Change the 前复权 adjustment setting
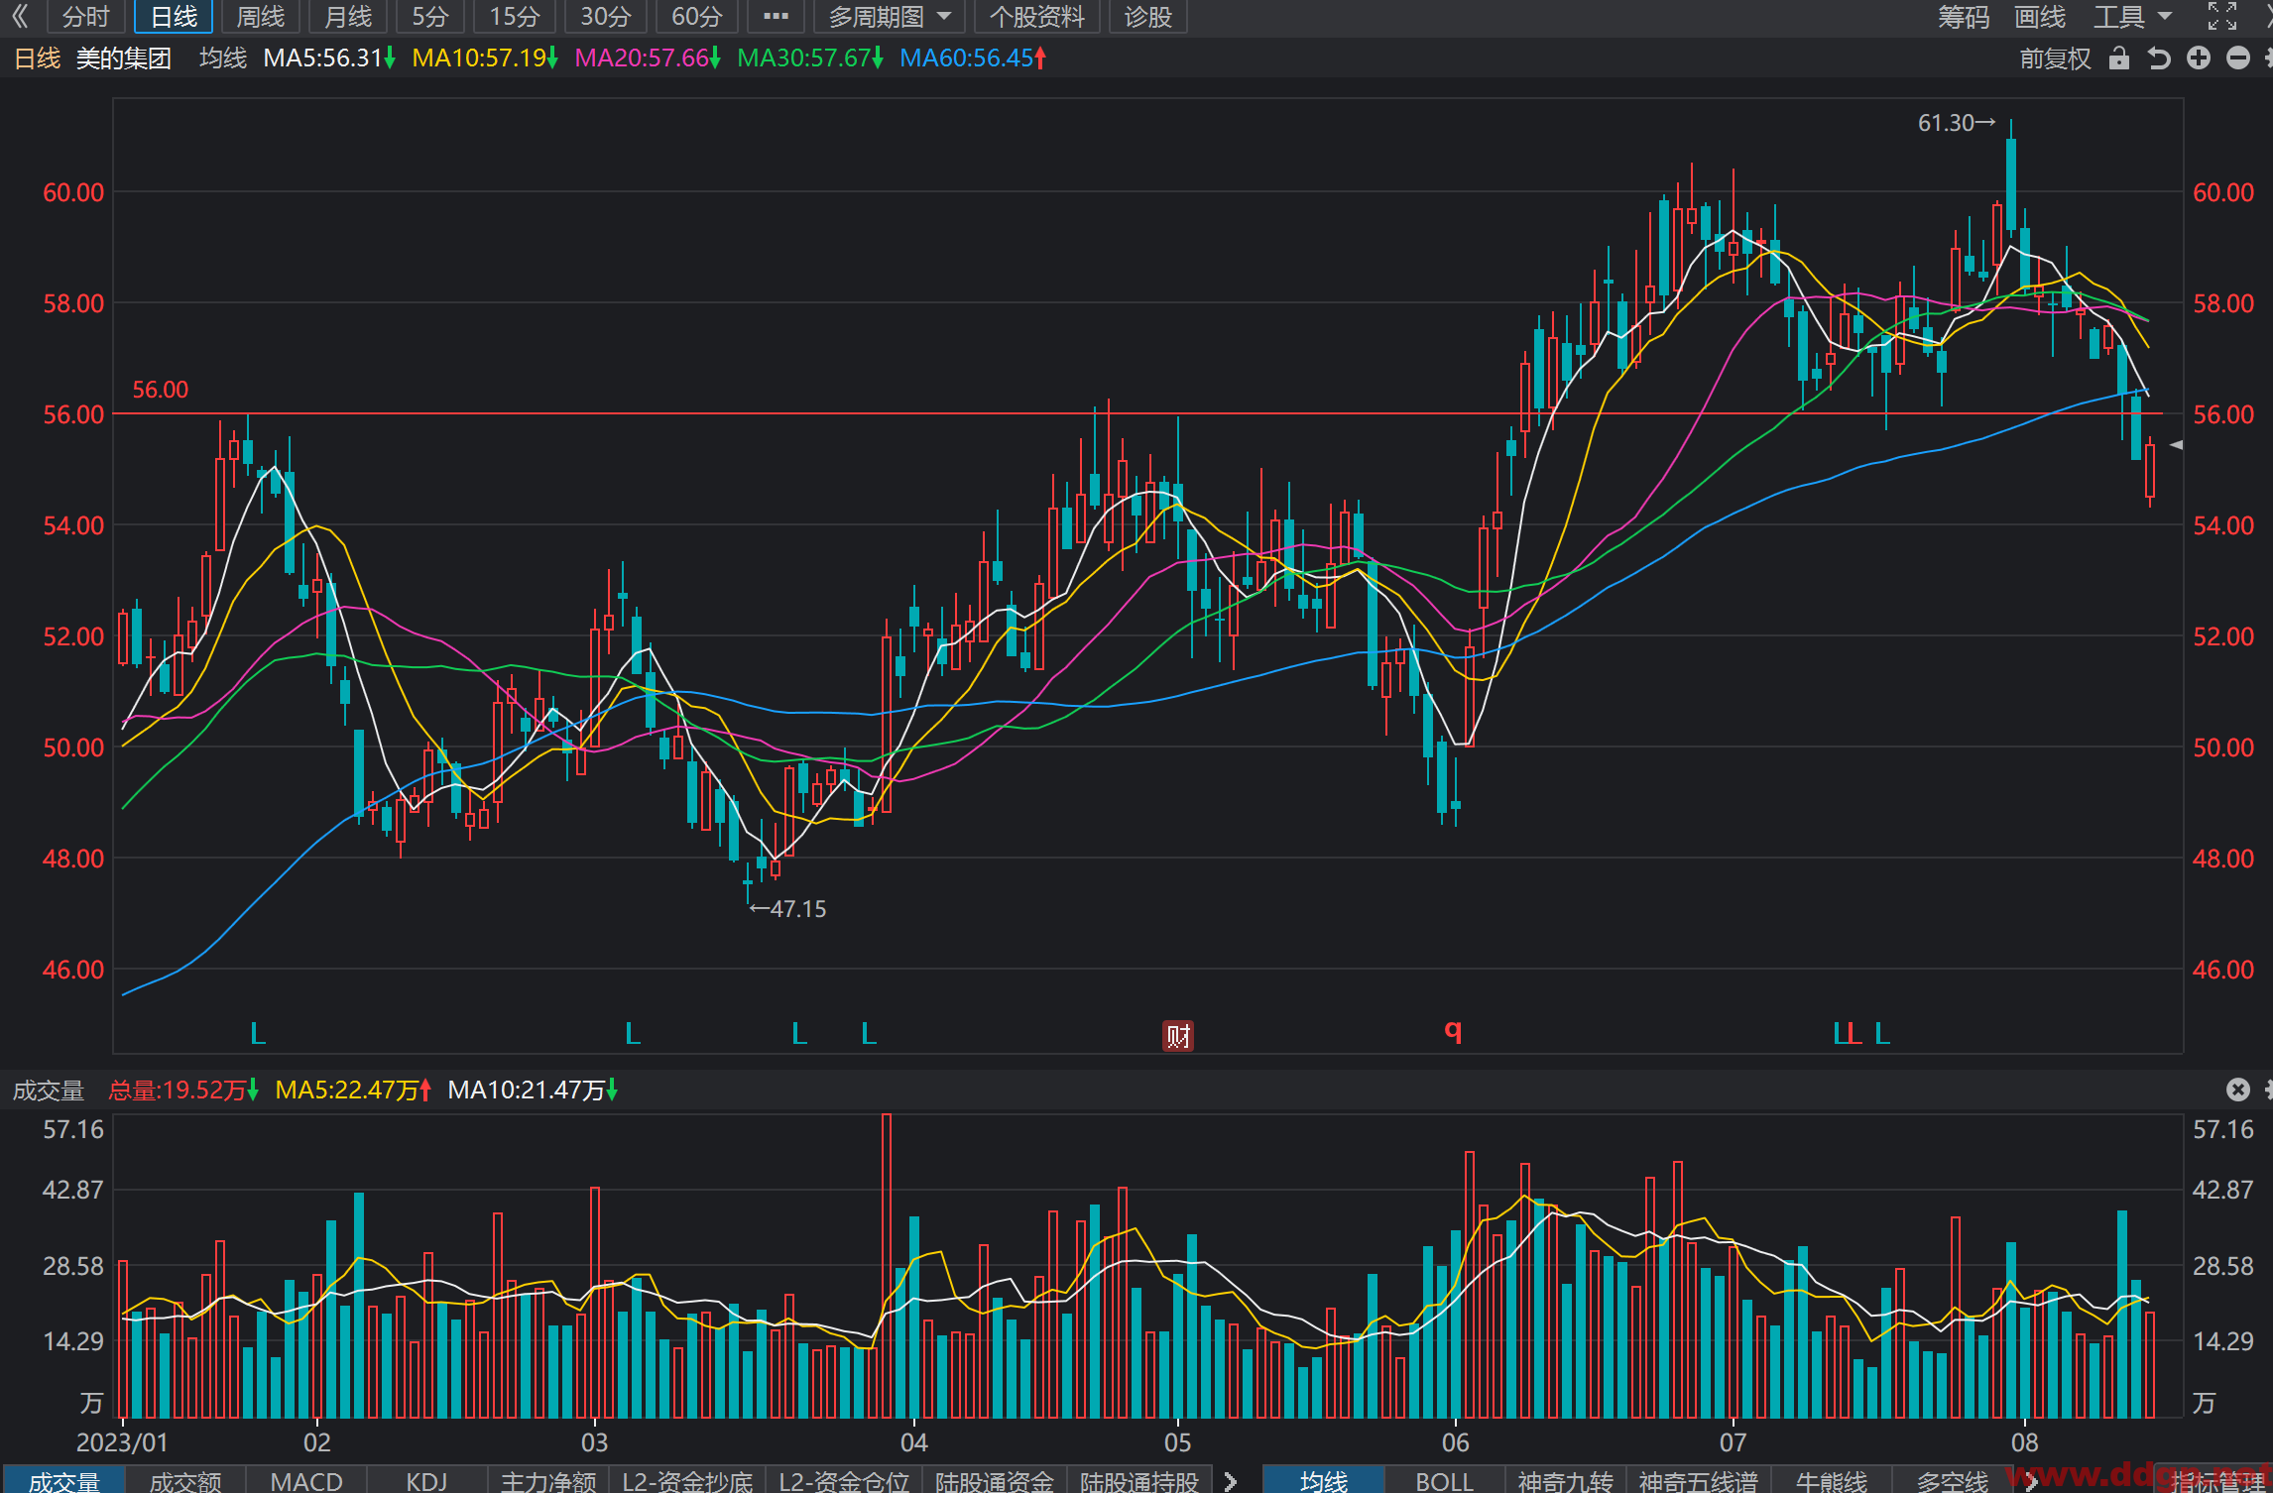The height and width of the screenshot is (1493, 2273). point(2055,58)
